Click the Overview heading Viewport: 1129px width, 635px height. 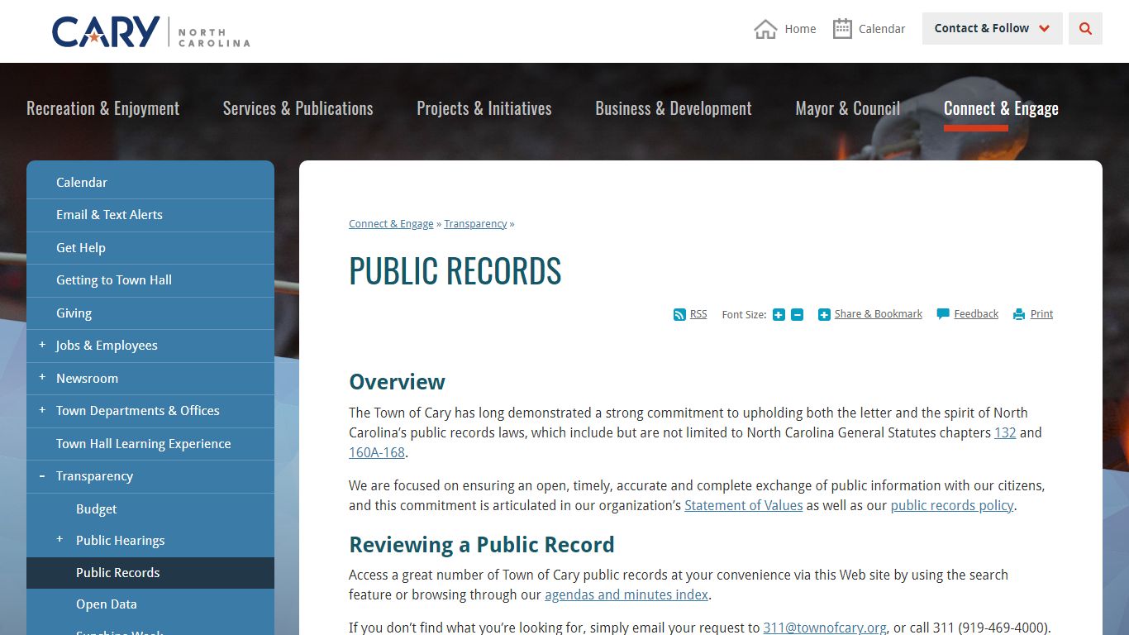[x=397, y=382]
